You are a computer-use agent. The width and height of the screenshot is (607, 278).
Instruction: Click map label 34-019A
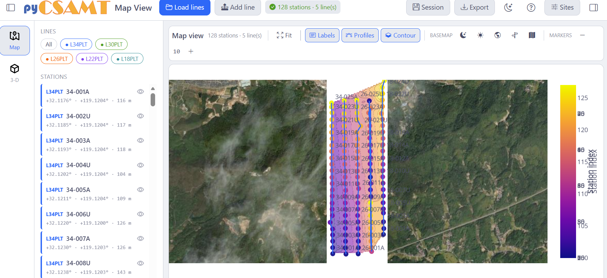pos(347,132)
